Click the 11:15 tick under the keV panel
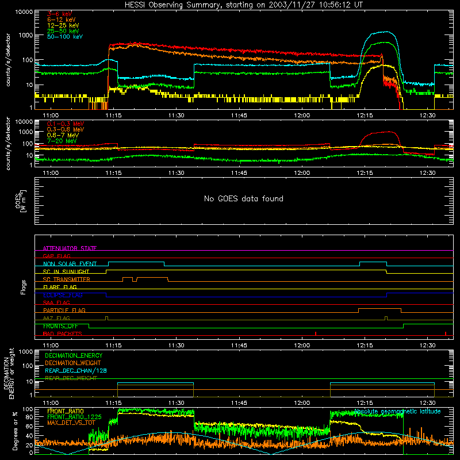 [x=113, y=116]
